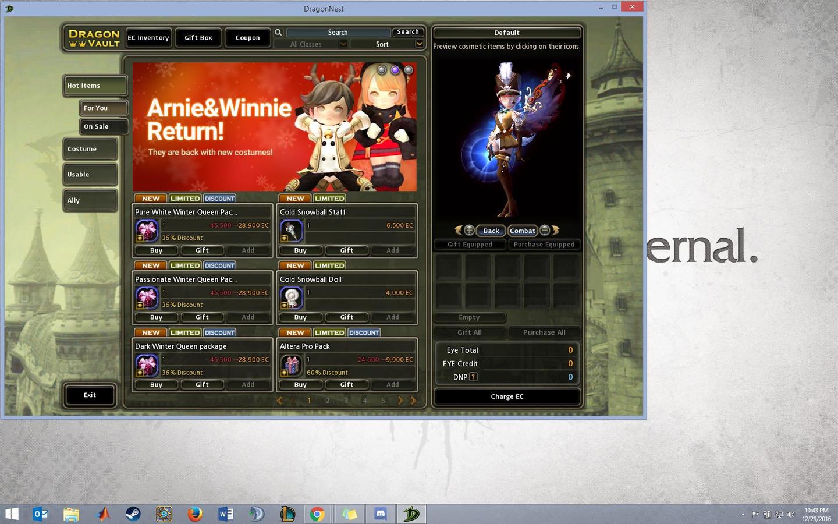Select second purple banner indicator dot
The image size is (838, 524).
click(x=395, y=70)
